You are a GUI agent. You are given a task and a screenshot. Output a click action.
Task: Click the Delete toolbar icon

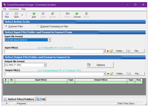click(43, 15)
